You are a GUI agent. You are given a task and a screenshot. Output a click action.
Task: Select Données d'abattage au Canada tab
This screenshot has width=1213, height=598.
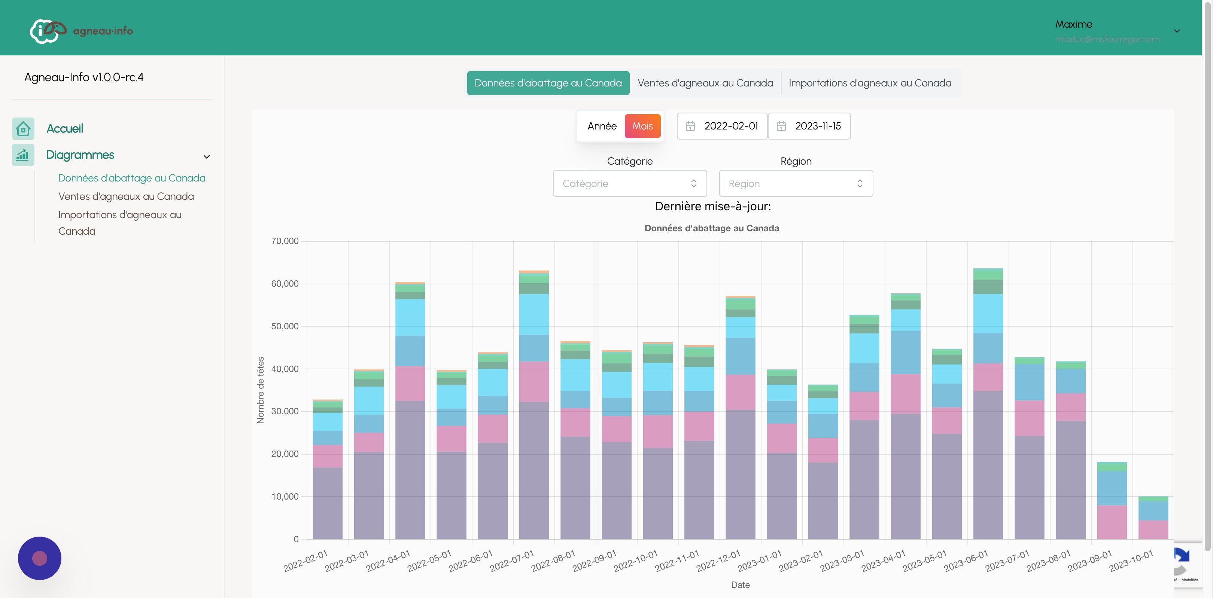coord(548,83)
